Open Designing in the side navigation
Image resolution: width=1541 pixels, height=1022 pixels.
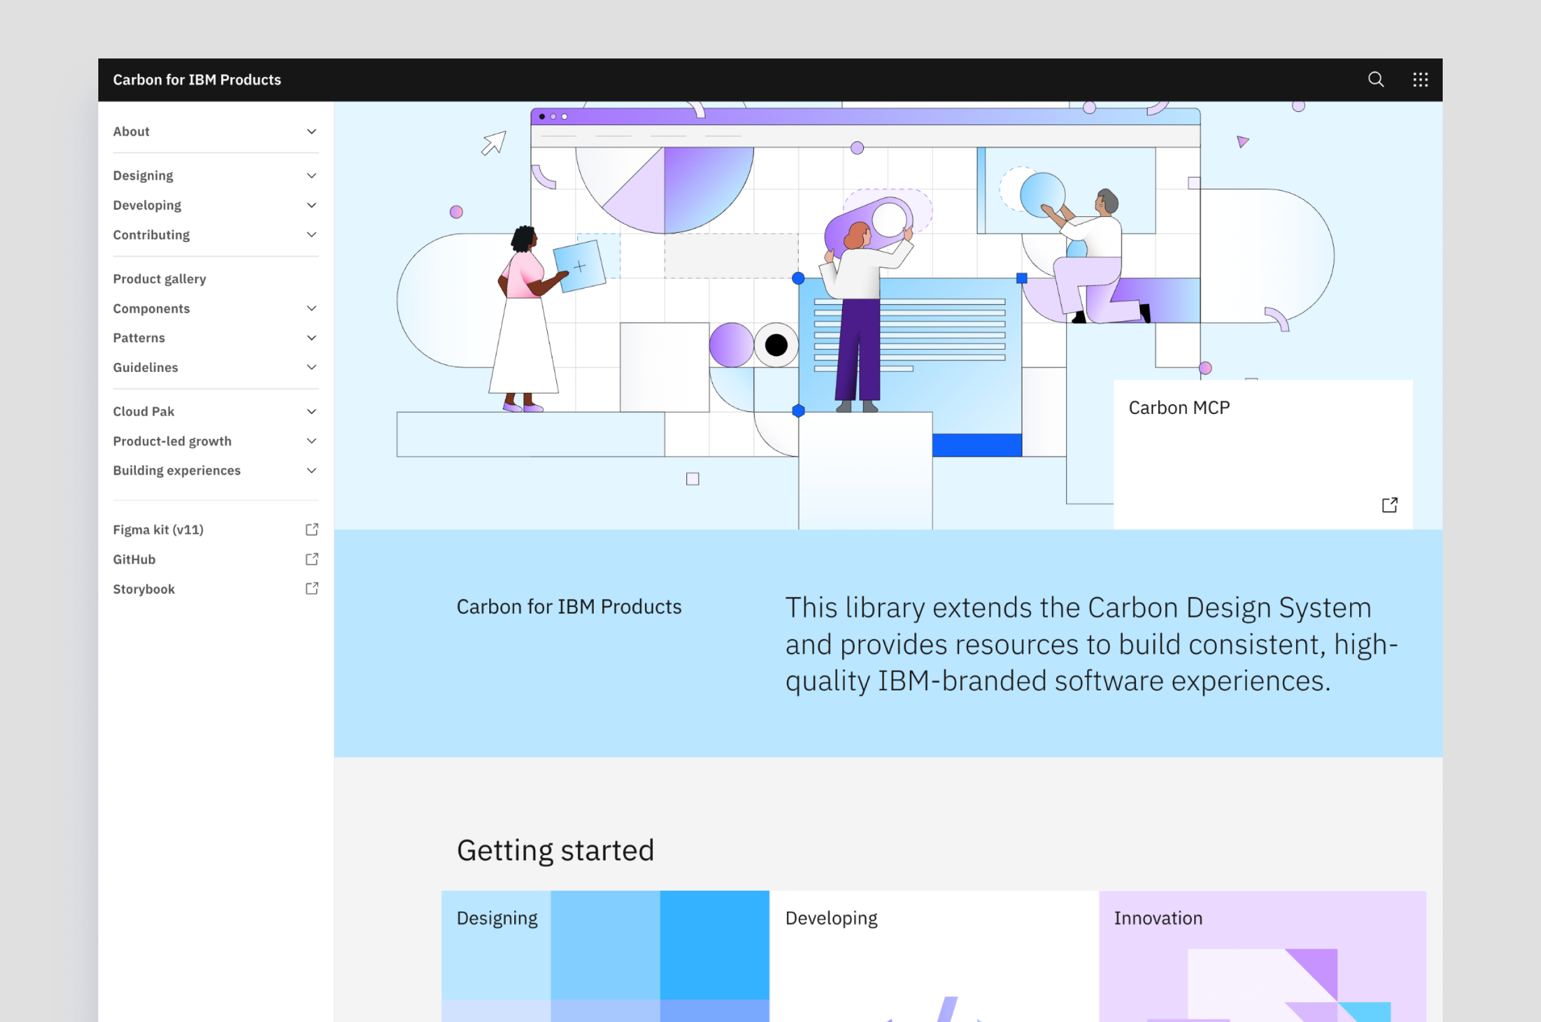[x=216, y=175]
